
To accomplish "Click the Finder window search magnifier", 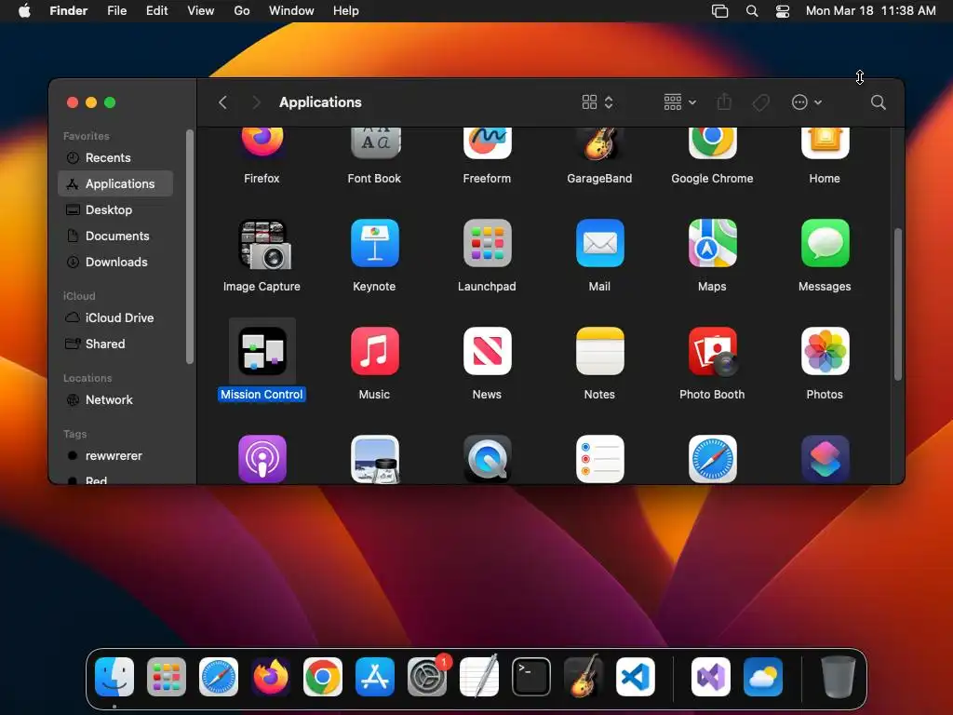I will tap(879, 102).
